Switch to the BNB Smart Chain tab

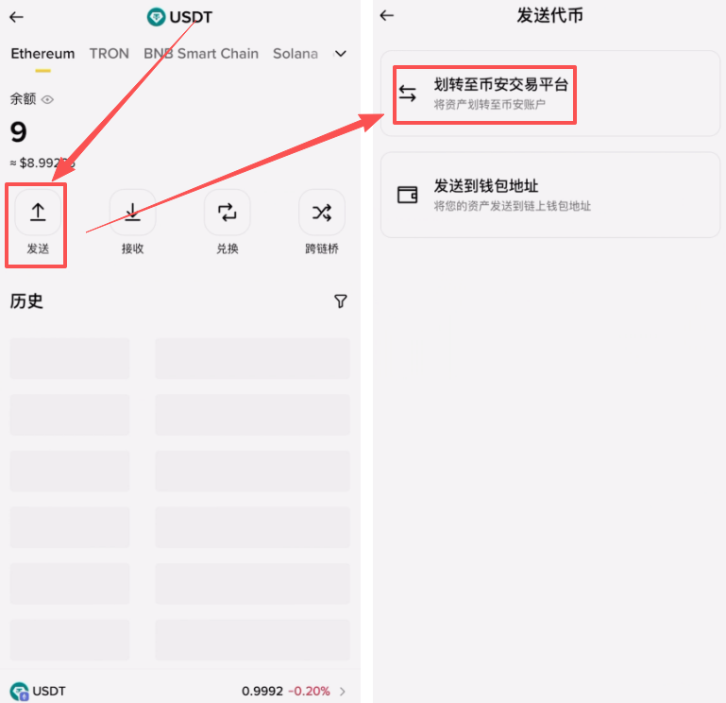pos(200,54)
